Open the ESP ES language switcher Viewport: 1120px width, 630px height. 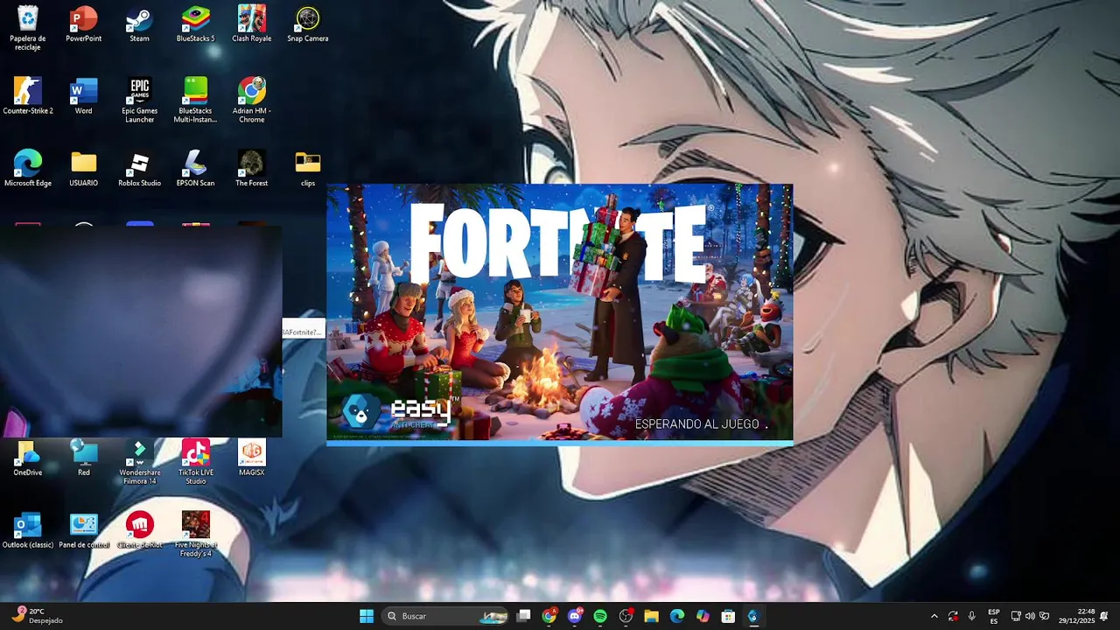[994, 616]
